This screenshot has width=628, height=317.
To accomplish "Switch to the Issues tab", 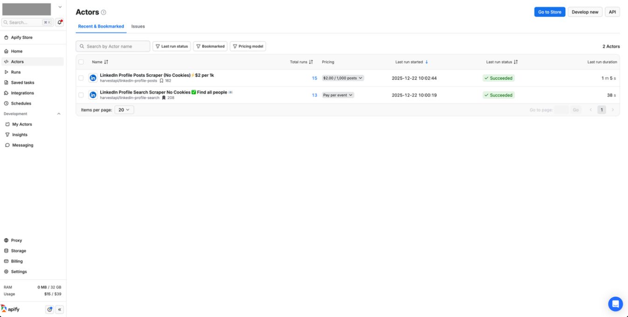I will point(138,26).
